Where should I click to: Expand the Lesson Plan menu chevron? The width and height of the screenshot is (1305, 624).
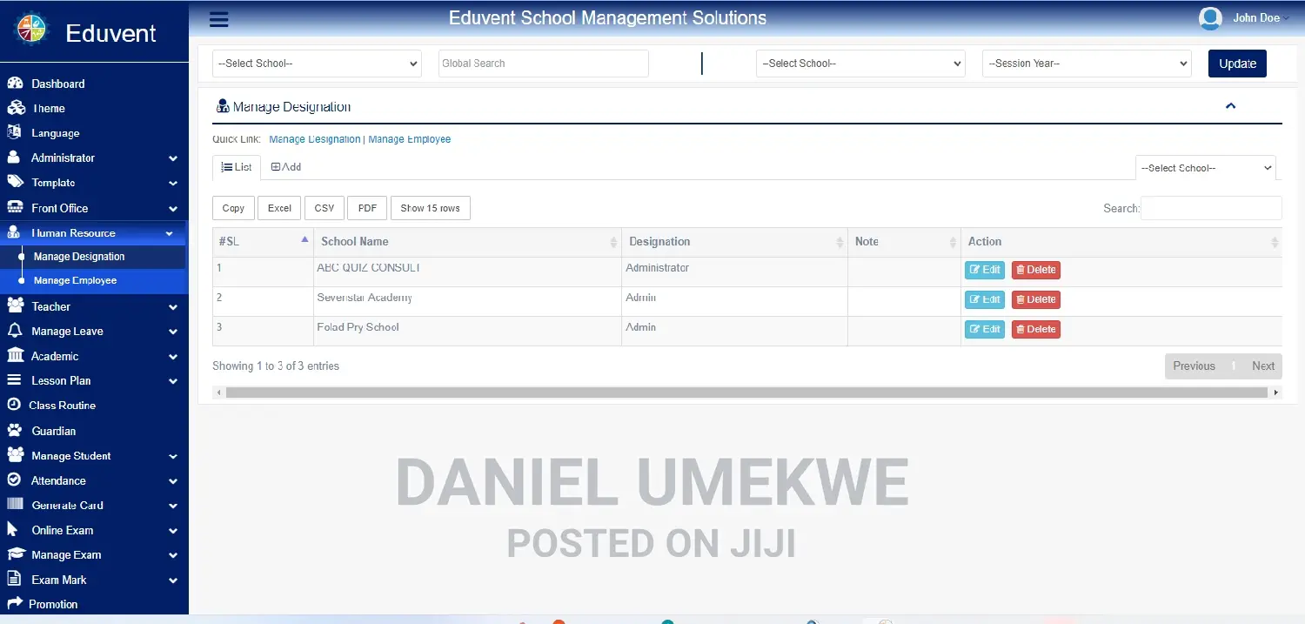173,381
